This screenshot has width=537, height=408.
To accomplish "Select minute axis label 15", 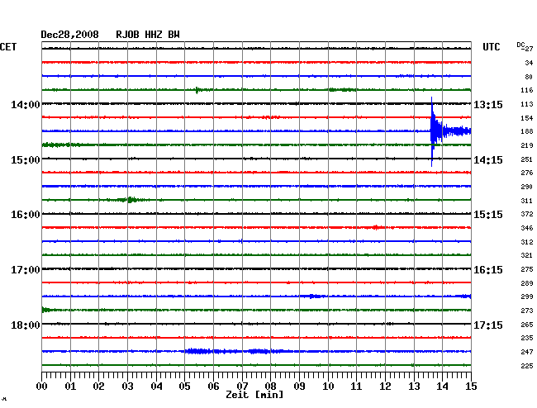I will point(471,386).
